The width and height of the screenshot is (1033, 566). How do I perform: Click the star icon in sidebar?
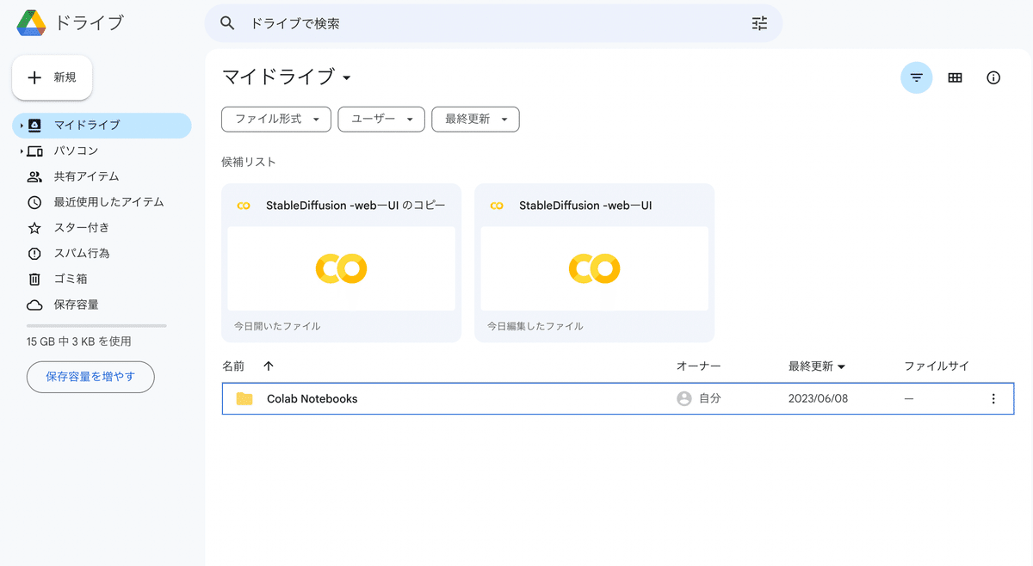coord(34,228)
